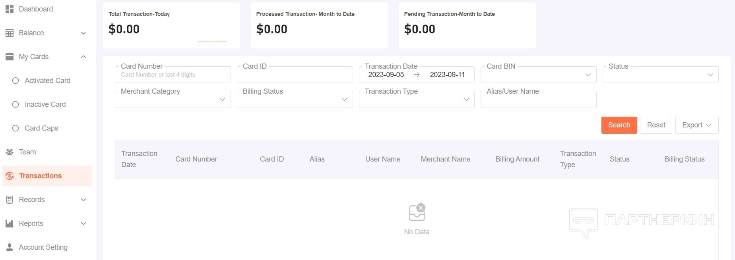Click the Account Setting user icon
The width and height of the screenshot is (735, 260).
click(10, 247)
